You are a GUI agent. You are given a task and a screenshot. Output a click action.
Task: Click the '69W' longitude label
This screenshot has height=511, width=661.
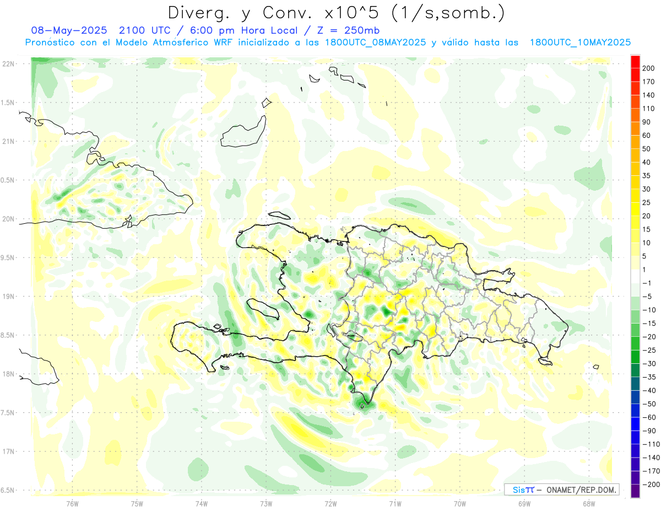coord(524,503)
